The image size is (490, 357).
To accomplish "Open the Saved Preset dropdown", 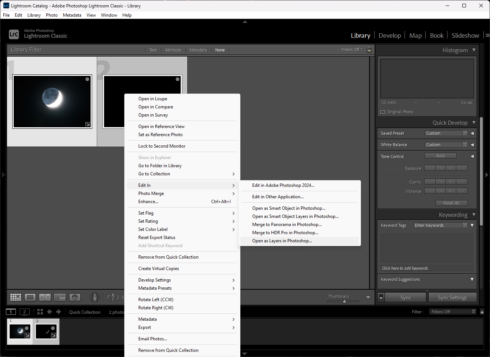I will pyautogui.click(x=446, y=133).
